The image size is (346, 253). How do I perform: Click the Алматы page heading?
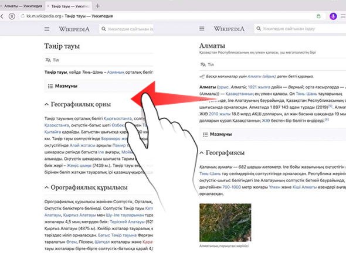coord(212,46)
